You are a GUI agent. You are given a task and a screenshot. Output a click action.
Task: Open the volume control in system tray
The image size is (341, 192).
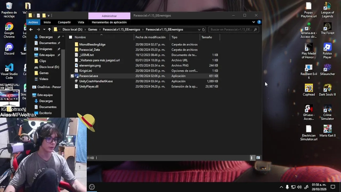click(299, 187)
